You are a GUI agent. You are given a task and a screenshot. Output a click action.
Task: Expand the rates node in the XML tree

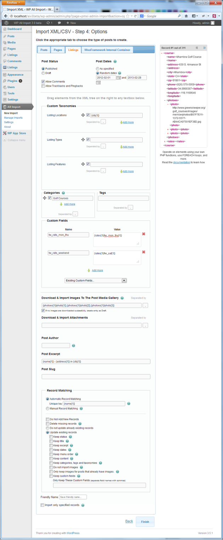165,141
